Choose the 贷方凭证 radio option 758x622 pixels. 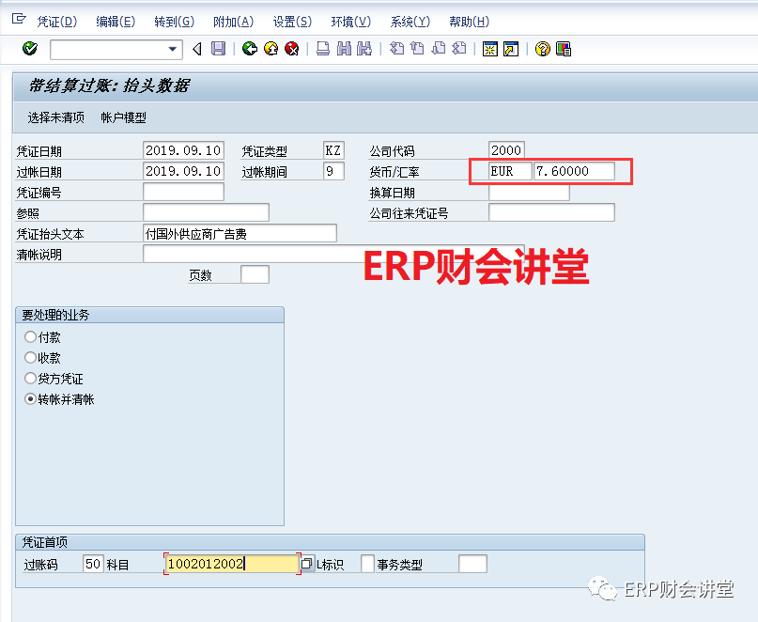pos(31,379)
